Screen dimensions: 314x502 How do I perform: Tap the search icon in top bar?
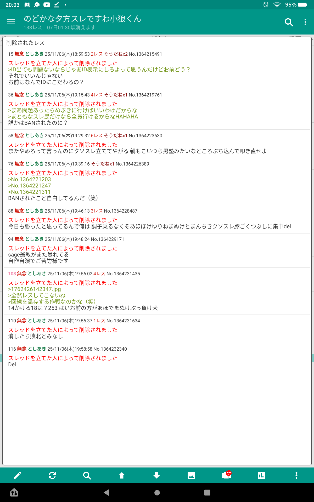pyautogui.click(x=289, y=22)
